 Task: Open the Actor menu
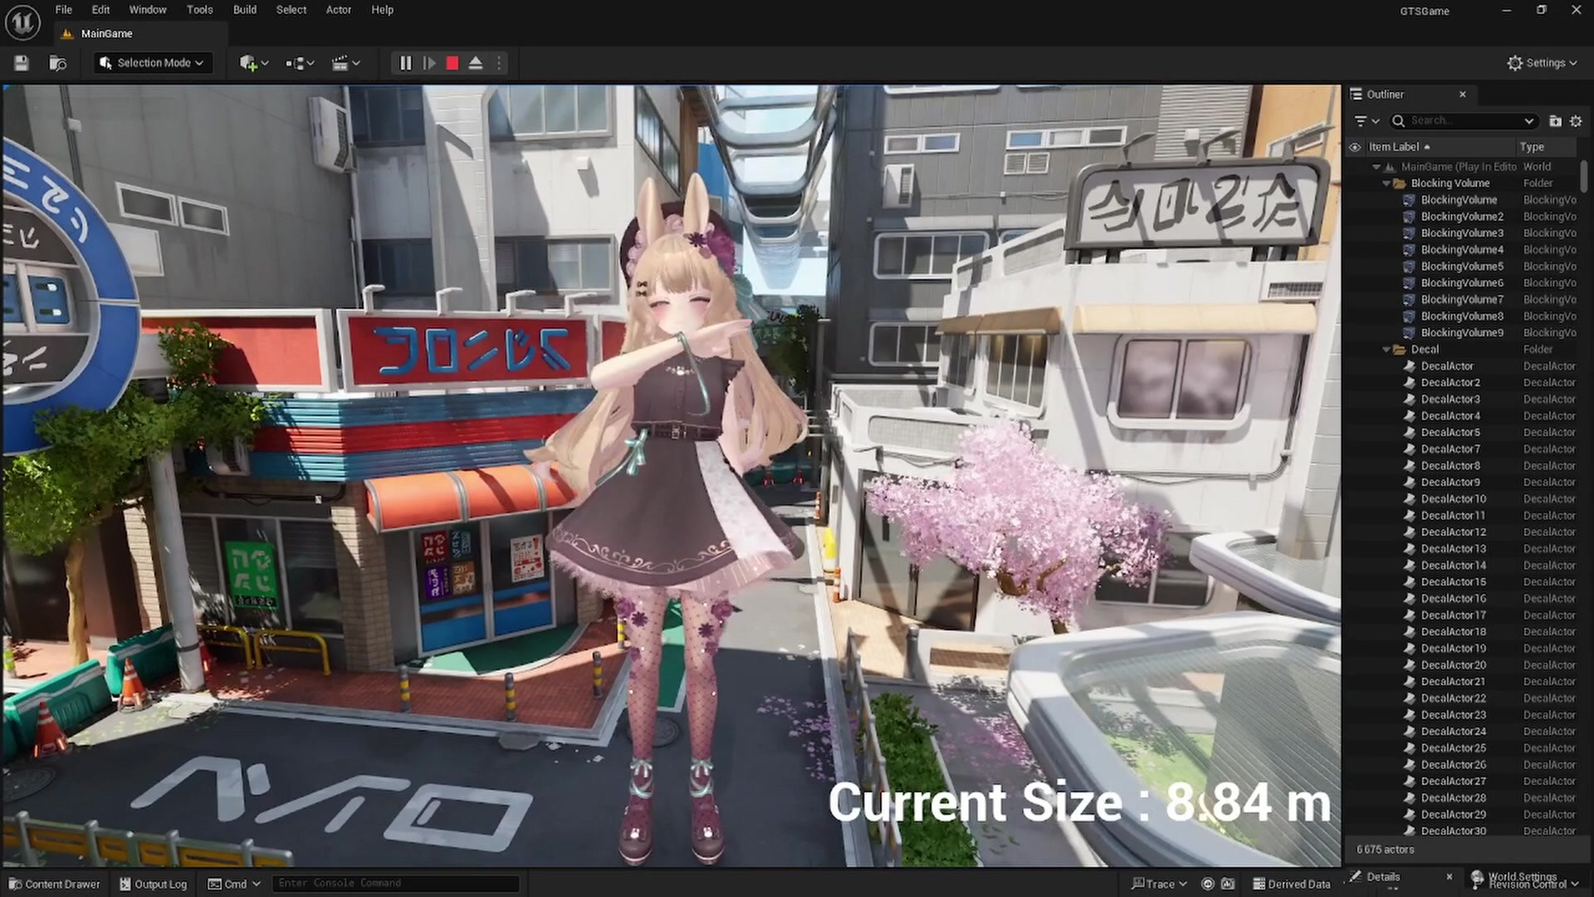[x=339, y=10]
